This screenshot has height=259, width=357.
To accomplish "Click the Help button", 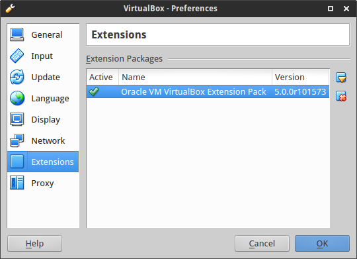I will coord(34,244).
